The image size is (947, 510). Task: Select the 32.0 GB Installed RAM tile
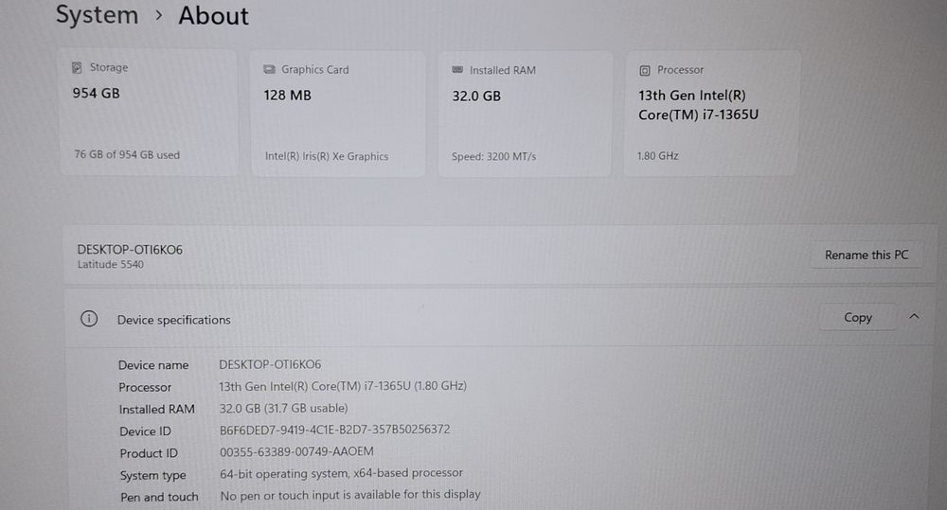pyautogui.click(x=529, y=114)
